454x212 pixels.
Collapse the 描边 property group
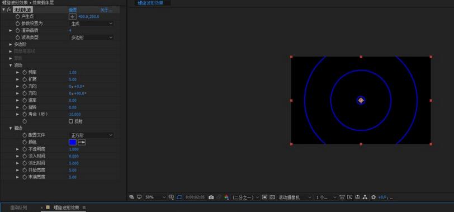pyautogui.click(x=11, y=128)
